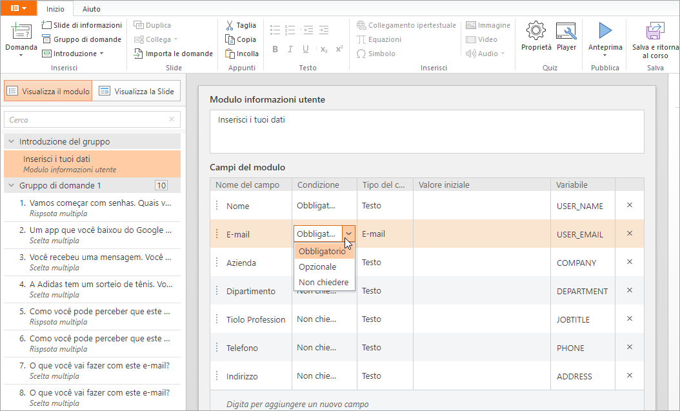This screenshot has height=411, width=680.
Task: Open the Player settings icon
Action: (566, 31)
